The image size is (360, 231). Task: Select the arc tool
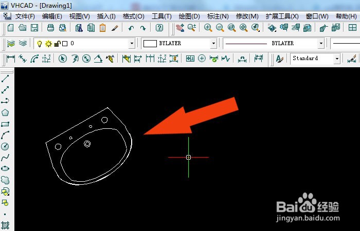pos(5,135)
